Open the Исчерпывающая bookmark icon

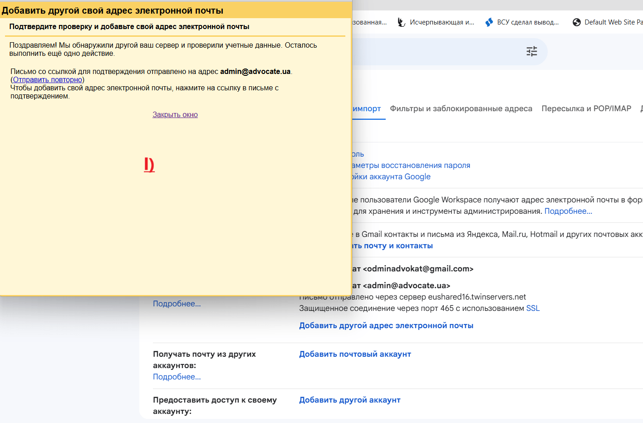click(401, 22)
